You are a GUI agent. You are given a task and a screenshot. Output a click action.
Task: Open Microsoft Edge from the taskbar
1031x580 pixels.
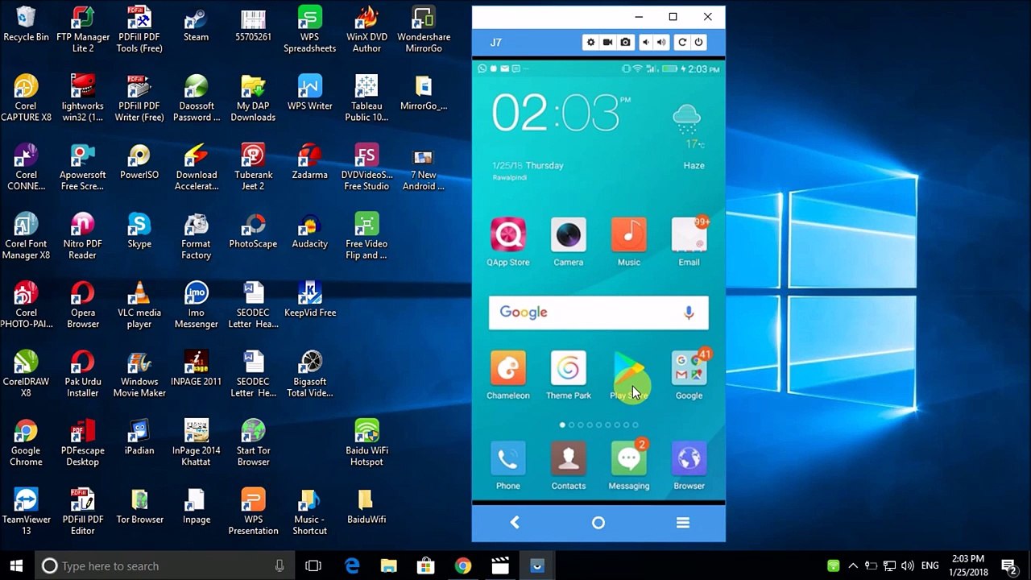coord(352,566)
